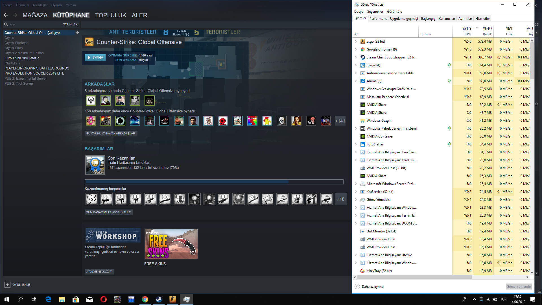Click the Google Chrome process icon
Viewport: 542px width, 305px height.
coord(363,49)
